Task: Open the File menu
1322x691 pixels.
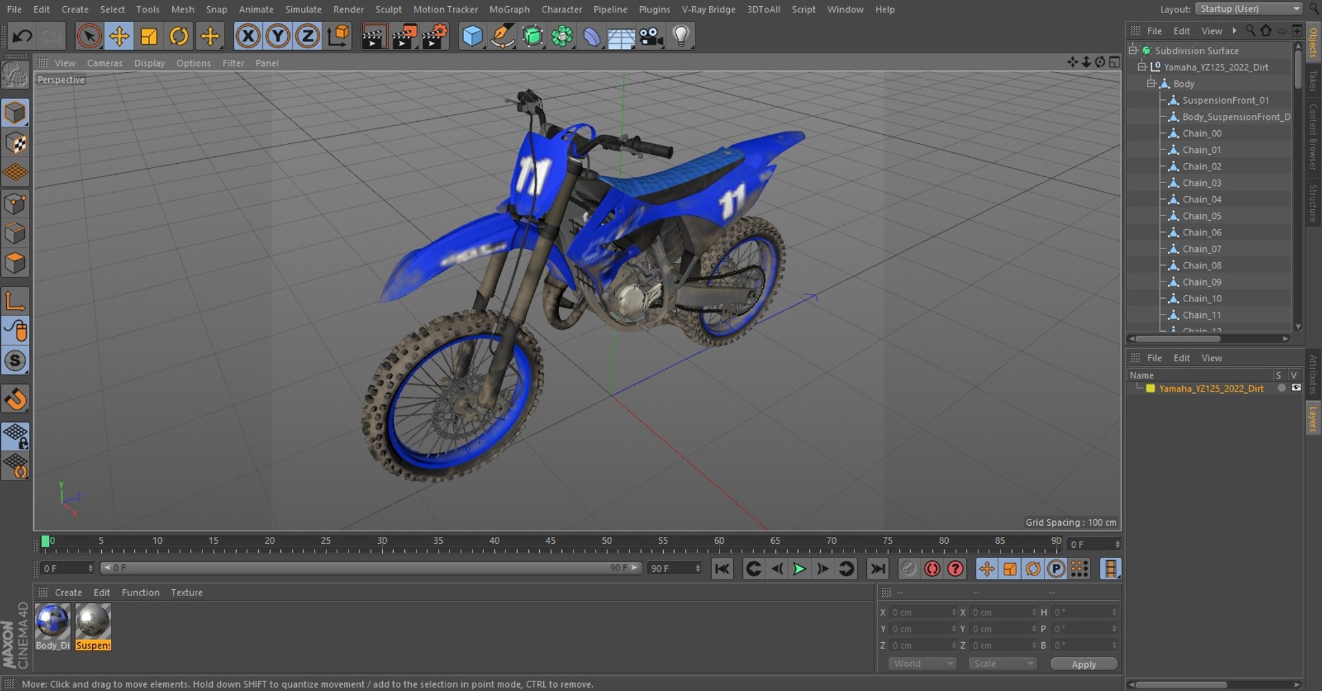Action: (14, 9)
